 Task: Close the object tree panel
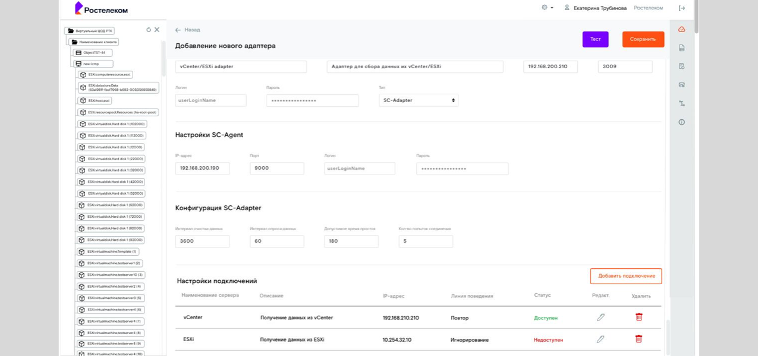[x=157, y=30]
